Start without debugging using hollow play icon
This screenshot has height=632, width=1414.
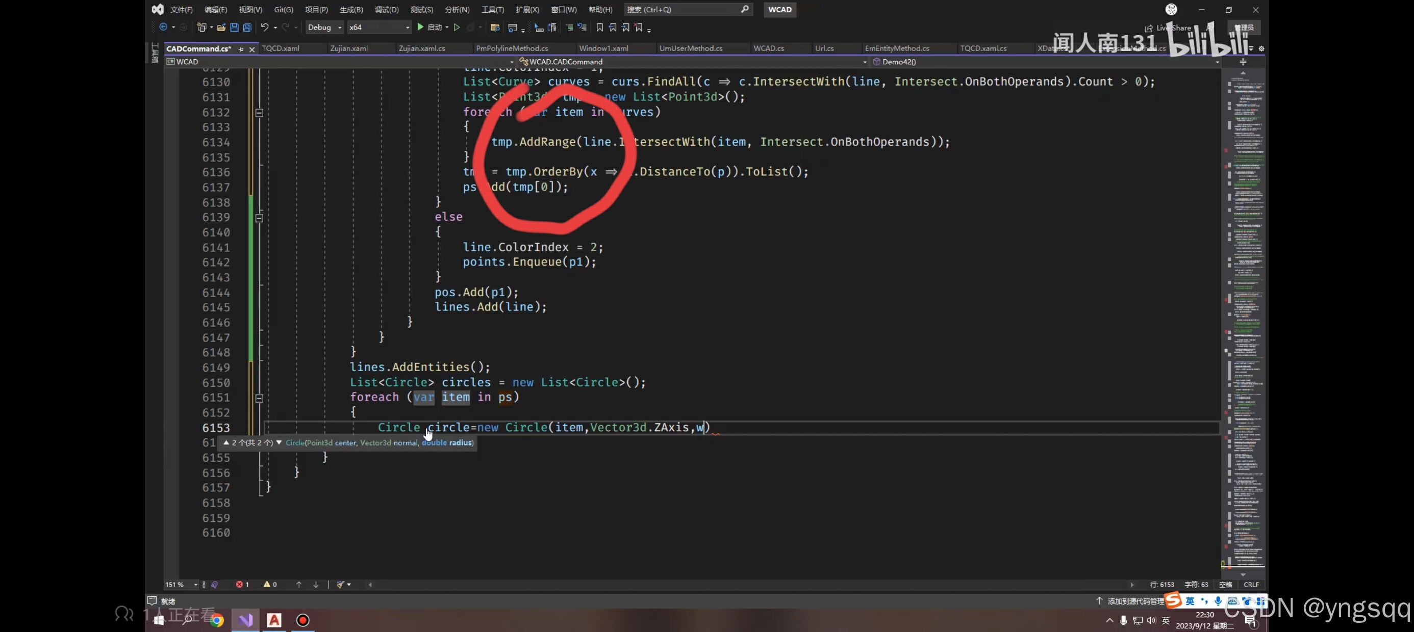coord(457,27)
